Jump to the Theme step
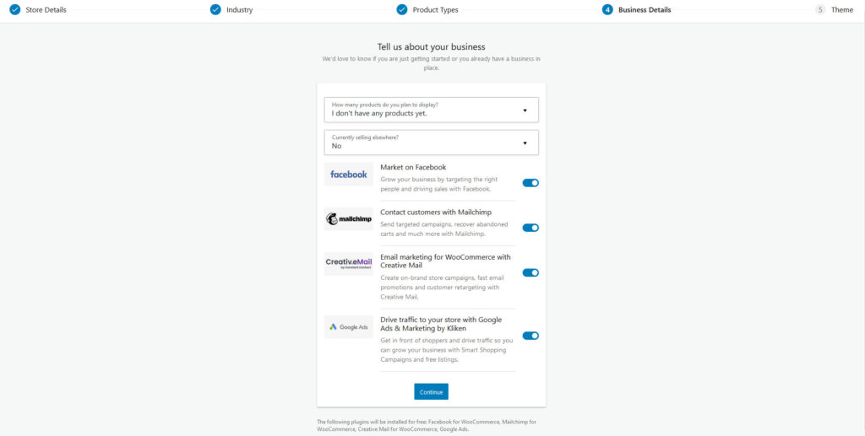This screenshot has height=436, width=865. (842, 9)
